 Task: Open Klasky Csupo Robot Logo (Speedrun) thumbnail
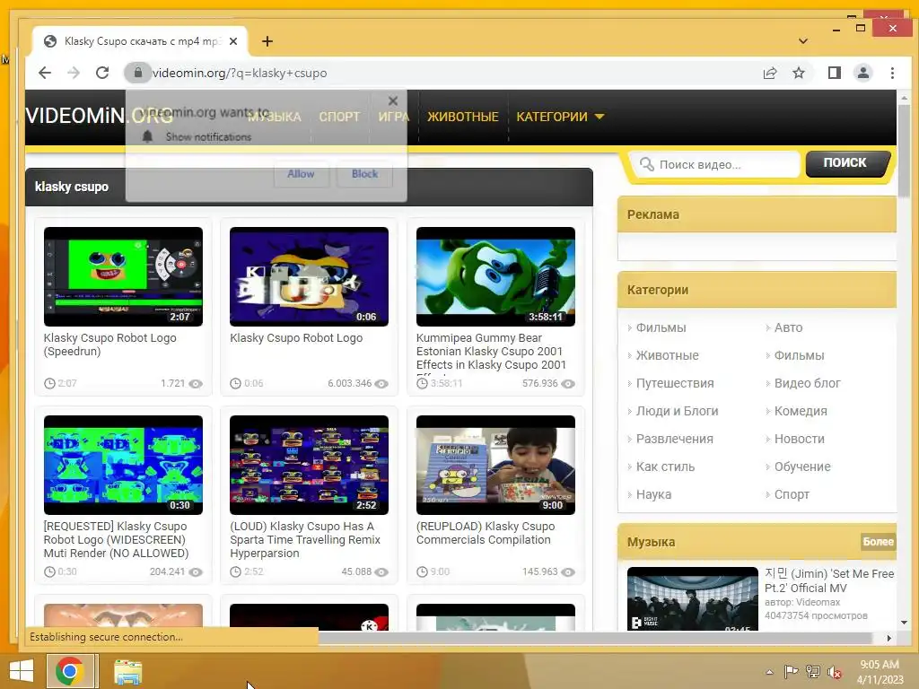(x=123, y=276)
